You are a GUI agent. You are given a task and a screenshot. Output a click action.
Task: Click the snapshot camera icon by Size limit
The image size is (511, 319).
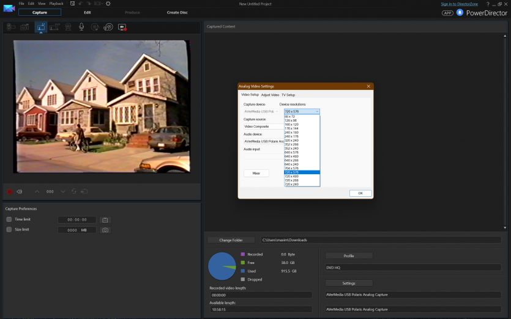click(105, 230)
